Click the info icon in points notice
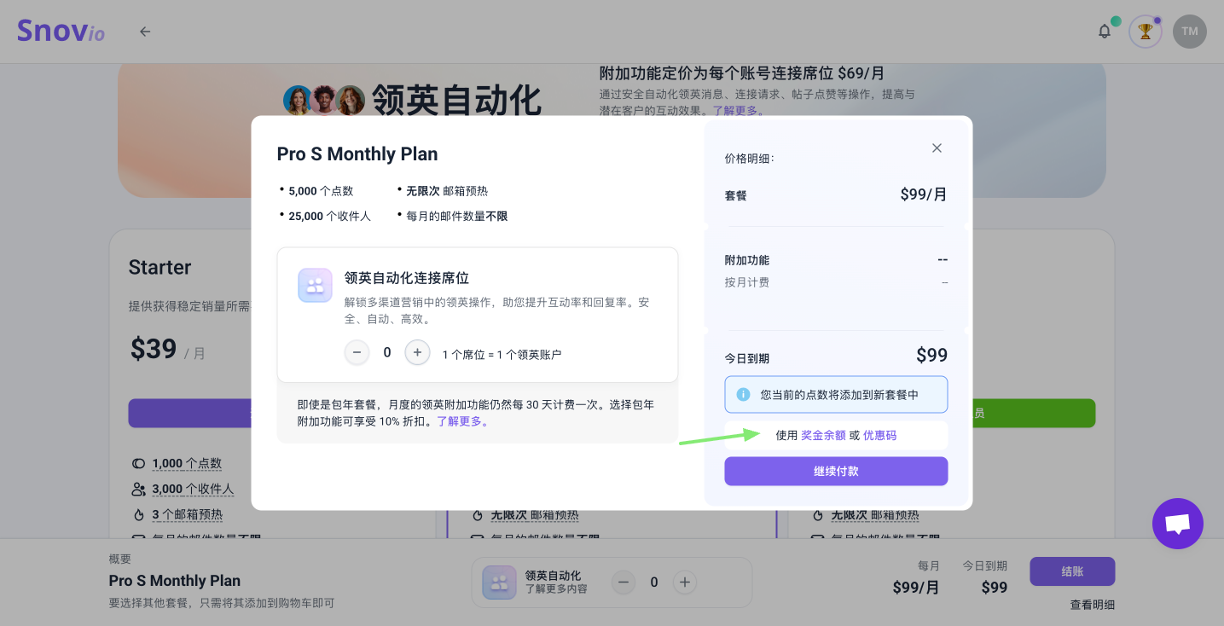 pyautogui.click(x=743, y=395)
